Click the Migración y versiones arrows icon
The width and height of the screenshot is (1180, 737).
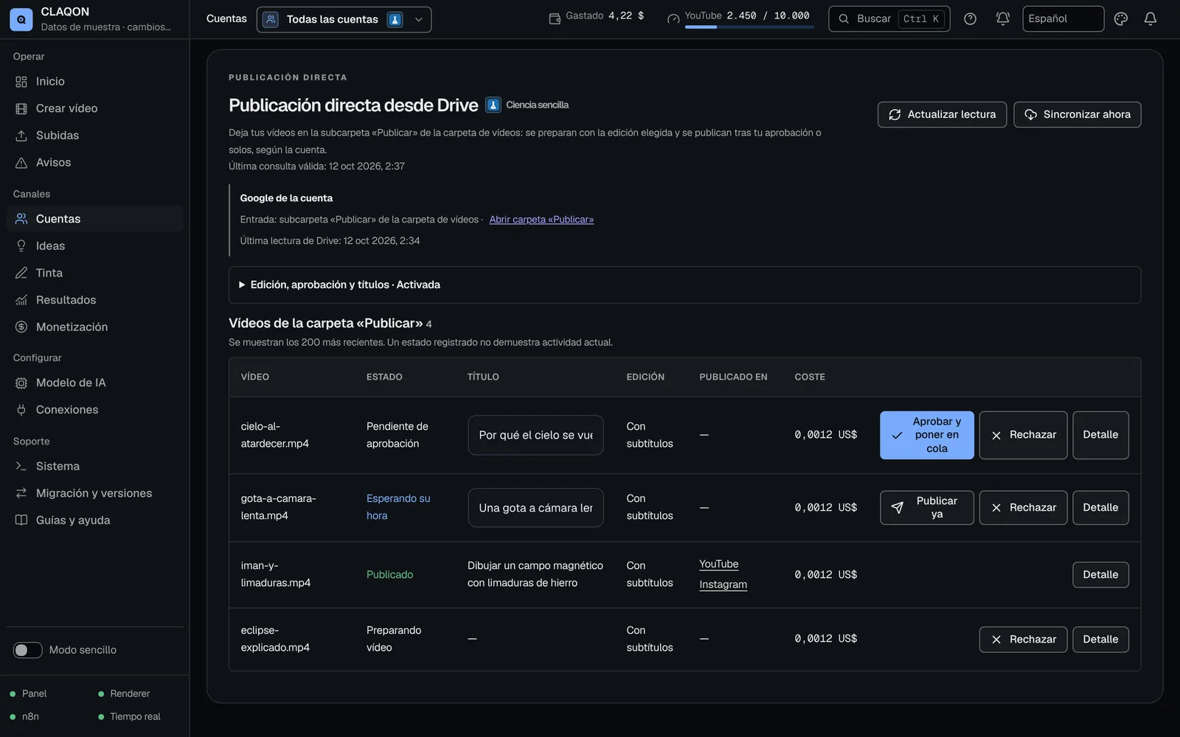21,493
